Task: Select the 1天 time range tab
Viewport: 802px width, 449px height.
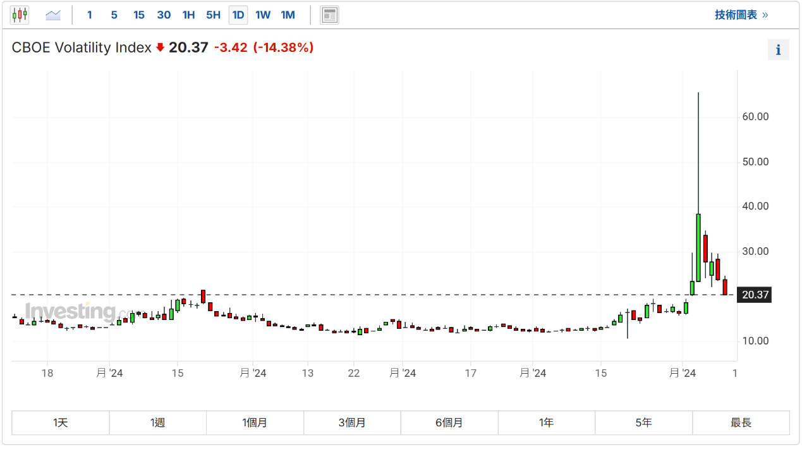Action: click(61, 422)
